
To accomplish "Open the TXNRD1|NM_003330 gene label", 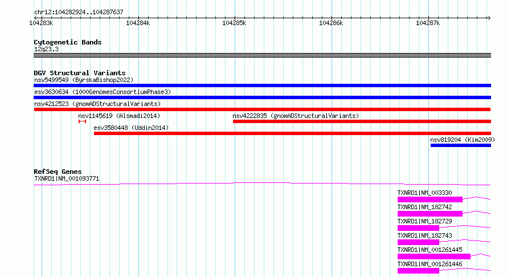I will (x=424, y=193).
